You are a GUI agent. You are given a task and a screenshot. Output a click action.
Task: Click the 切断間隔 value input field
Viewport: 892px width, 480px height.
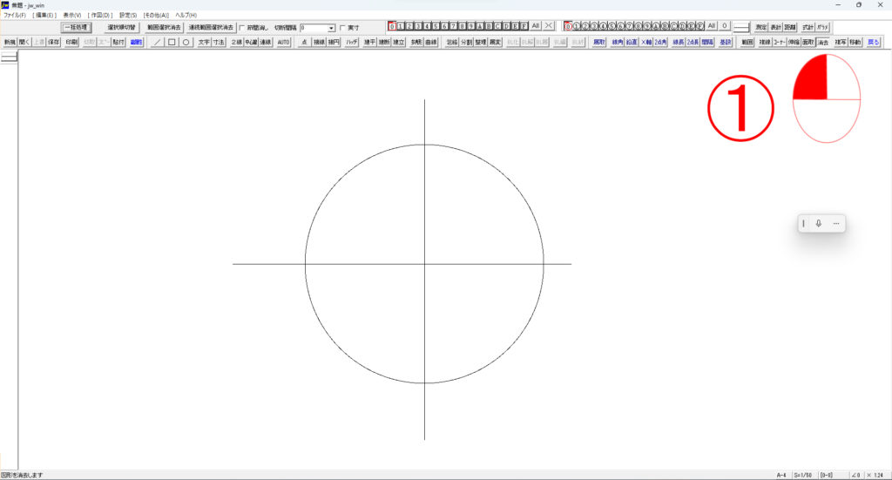pos(312,28)
